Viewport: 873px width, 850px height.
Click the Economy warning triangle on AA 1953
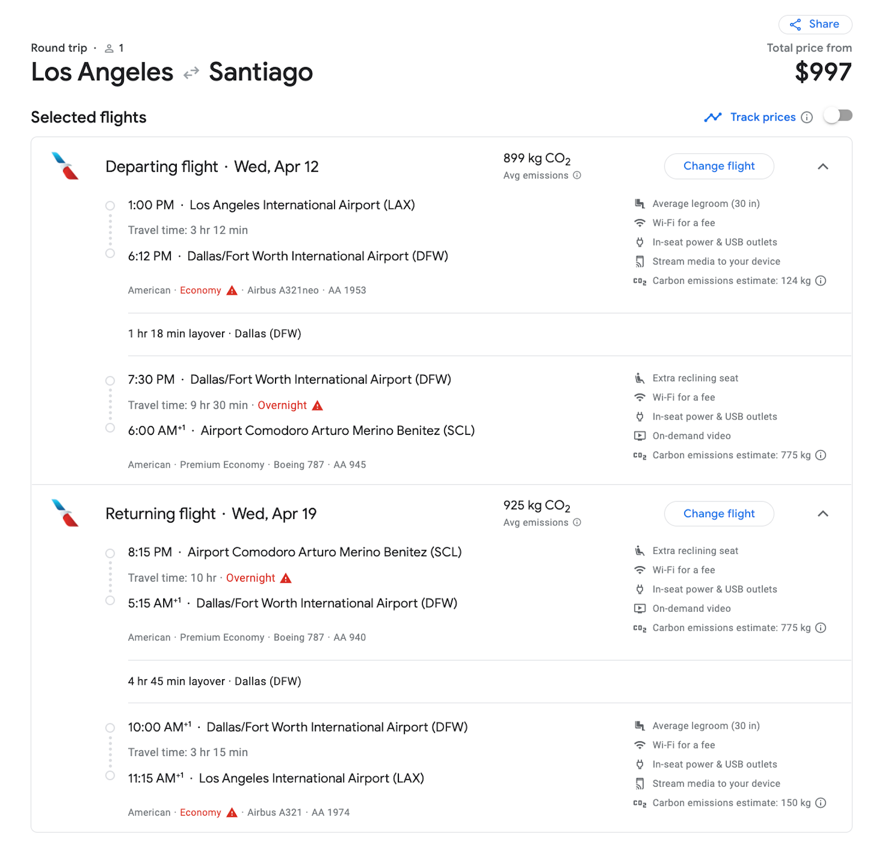(231, 290)
